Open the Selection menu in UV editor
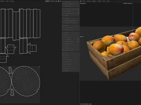This screenshot has height=105, width=141. point(2,1)
